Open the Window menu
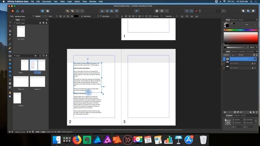The width and height of the screenshot is (260, 146). tap(93, 2)
